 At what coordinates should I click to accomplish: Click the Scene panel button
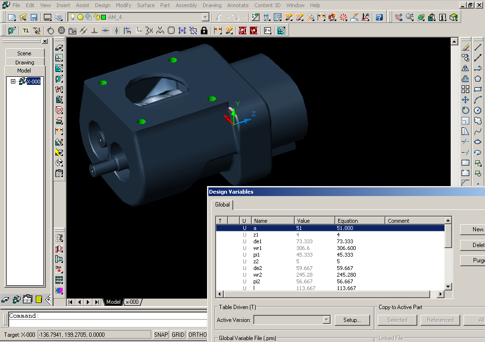click(24, 53)
